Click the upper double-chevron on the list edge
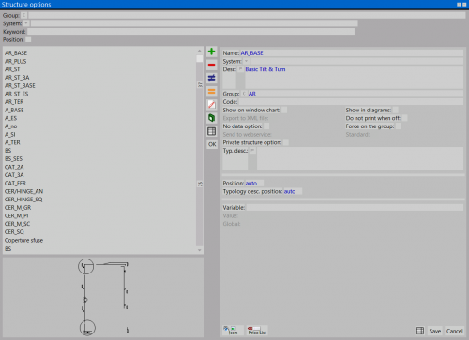 click(200, 85)
